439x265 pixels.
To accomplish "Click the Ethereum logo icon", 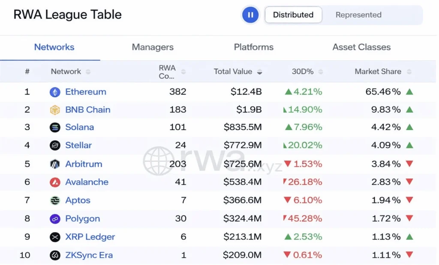I will [x=55, y=92].
